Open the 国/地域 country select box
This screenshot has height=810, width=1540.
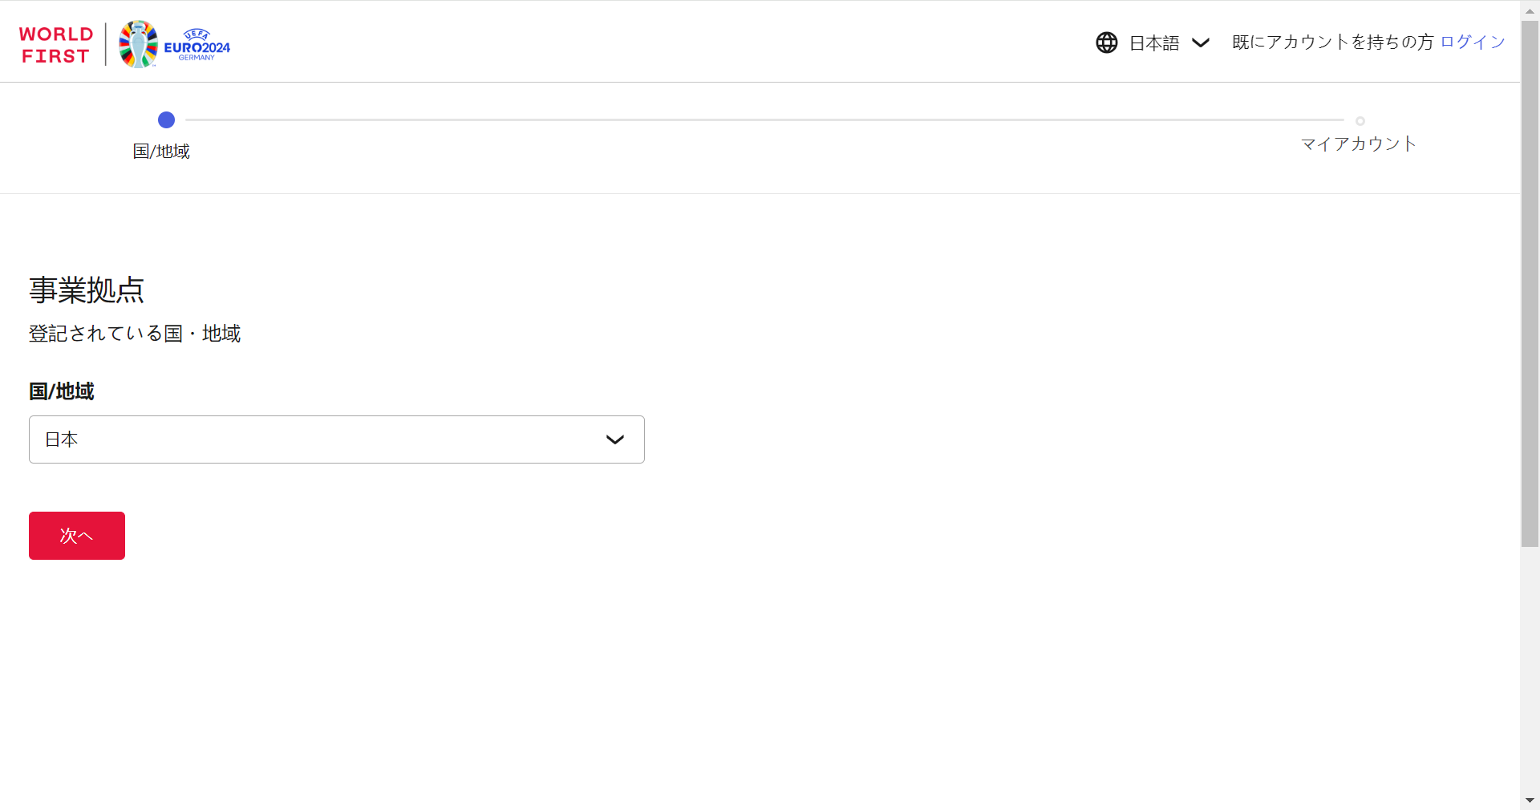[336, 439]
